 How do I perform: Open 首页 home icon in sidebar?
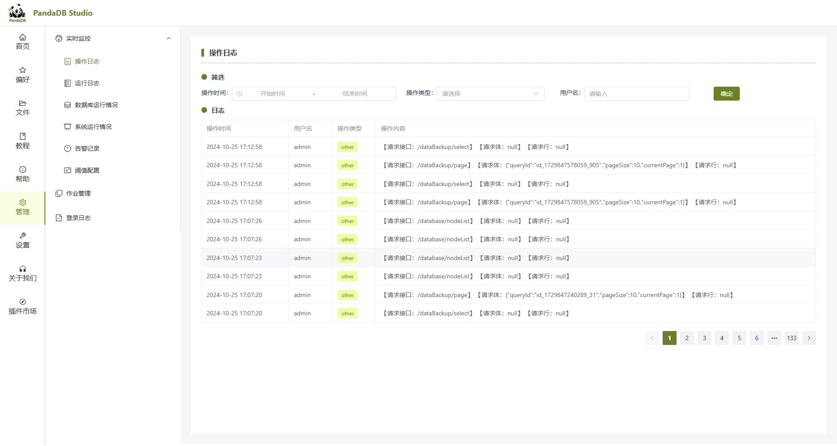coord(23,37)
